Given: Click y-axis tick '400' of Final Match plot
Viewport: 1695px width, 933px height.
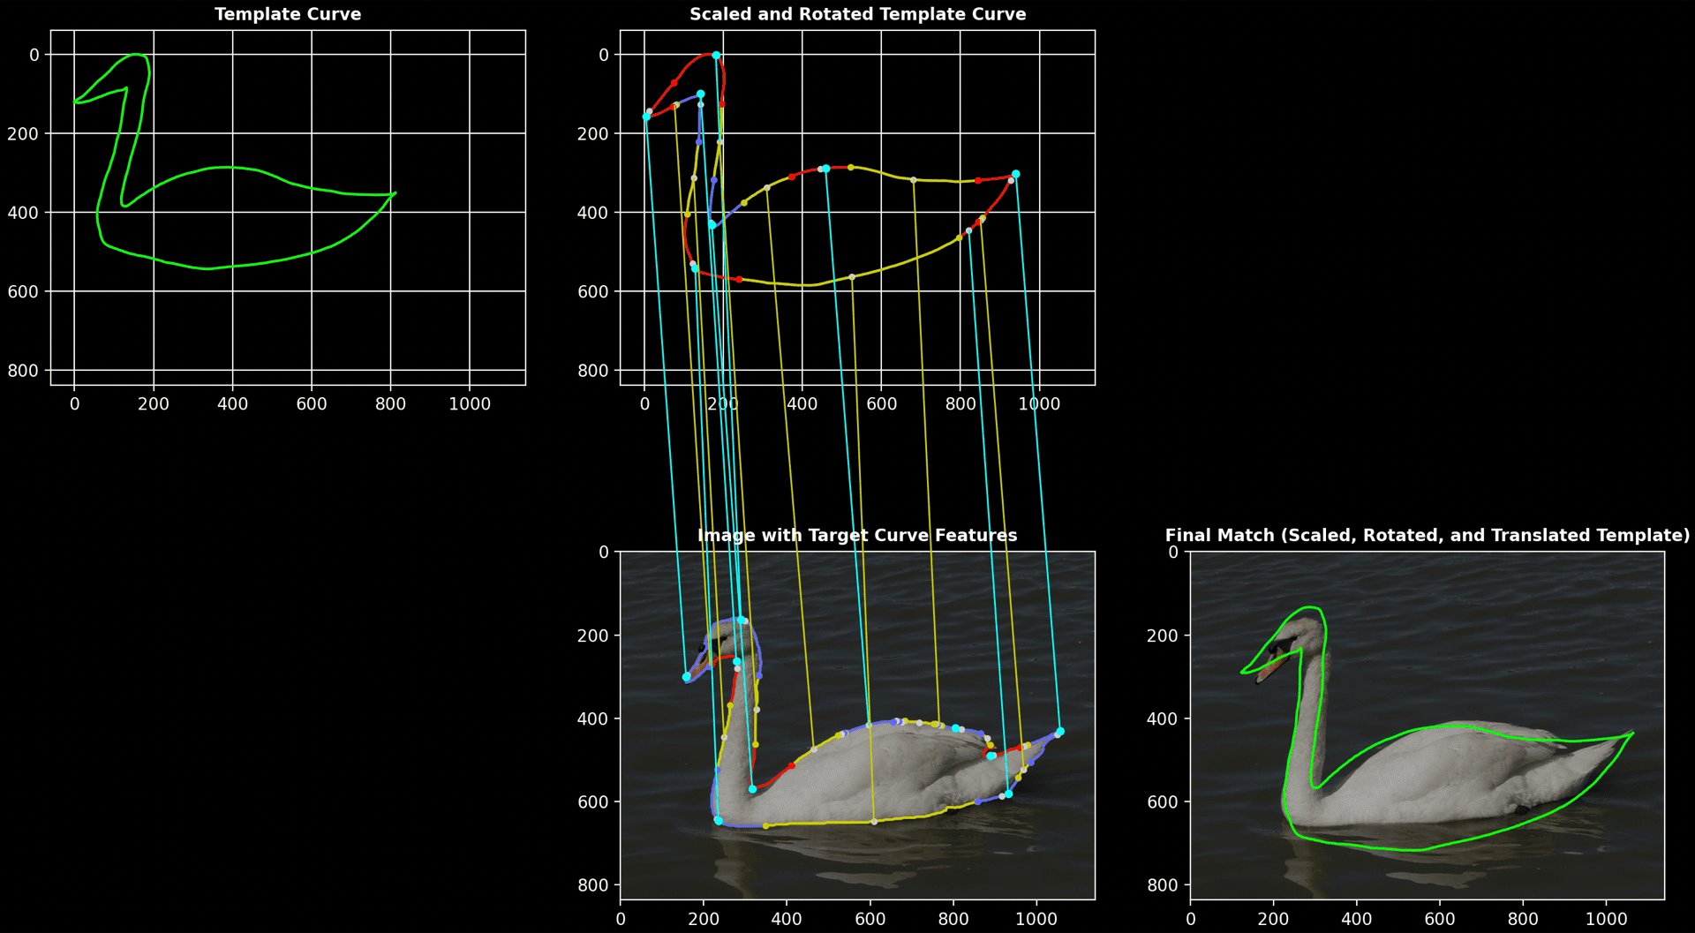Looking at the screenshot, I should tap(1162, 719).
